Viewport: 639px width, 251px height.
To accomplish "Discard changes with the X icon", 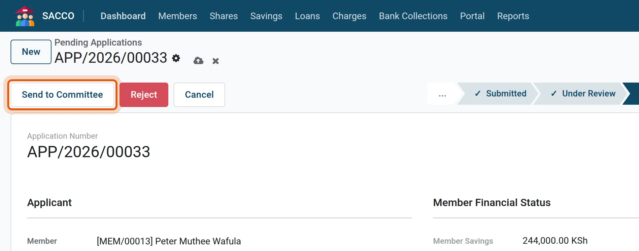I will [x=216, y=61].
